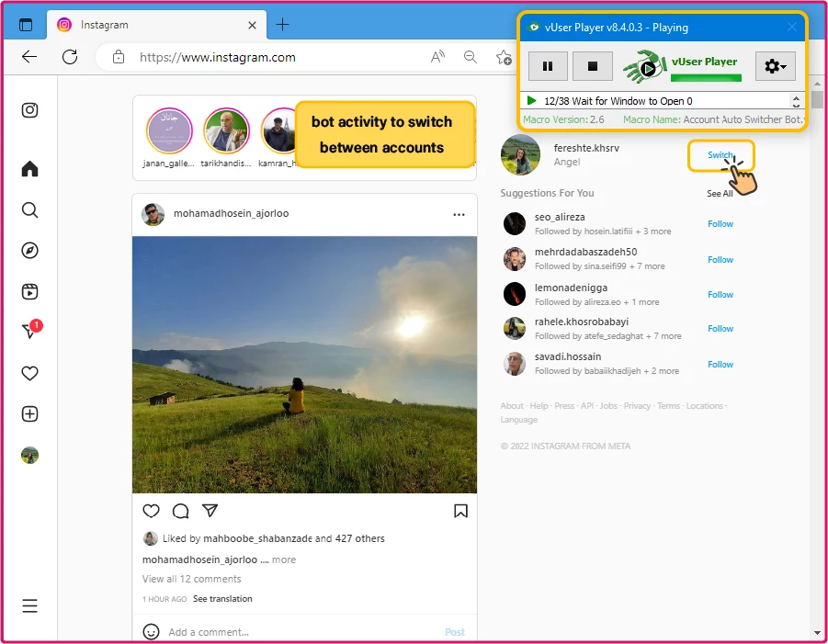The image size is (828, 644).
Task: Open the tab actions menu icon
Action: [26, 25]
